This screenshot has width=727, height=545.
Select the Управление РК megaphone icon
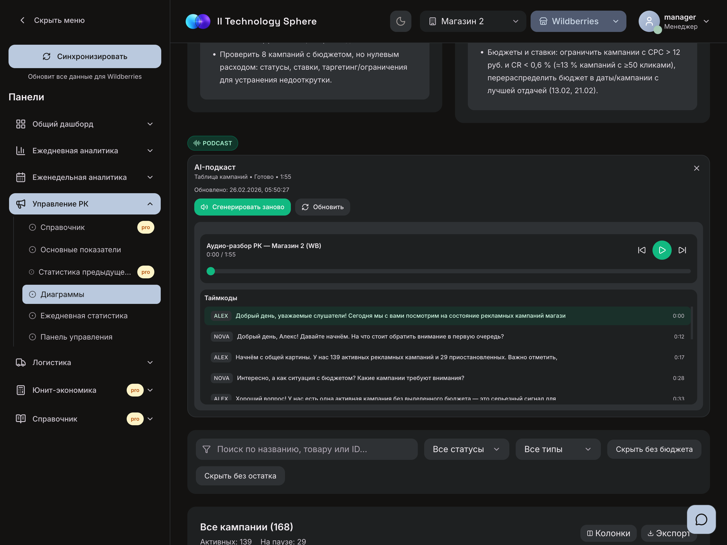(21, 204)
